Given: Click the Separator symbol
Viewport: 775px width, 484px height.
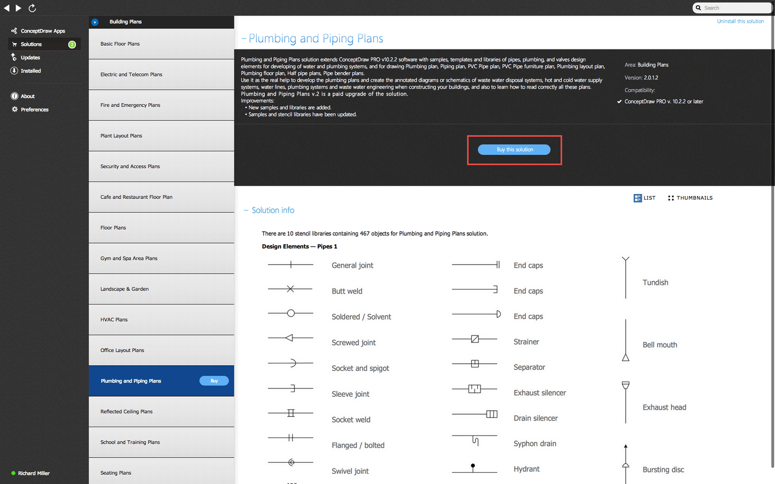Looking at the screenshot, I should 475,364.
